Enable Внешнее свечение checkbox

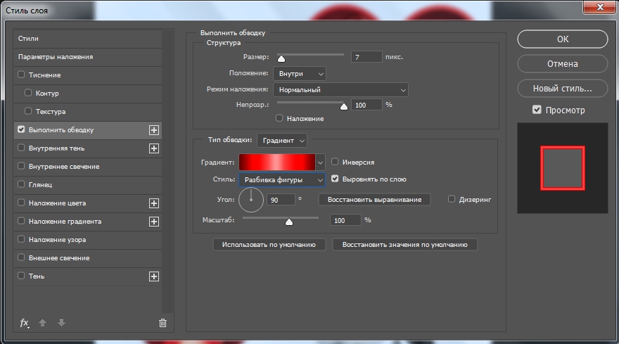(21, 257)
